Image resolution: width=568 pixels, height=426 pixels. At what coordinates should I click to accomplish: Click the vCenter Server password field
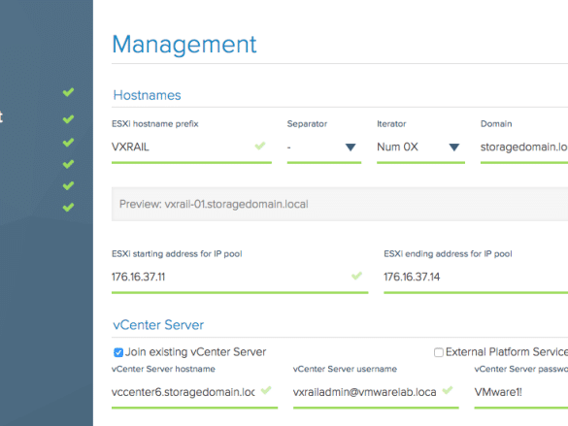[x=520, y=392]
